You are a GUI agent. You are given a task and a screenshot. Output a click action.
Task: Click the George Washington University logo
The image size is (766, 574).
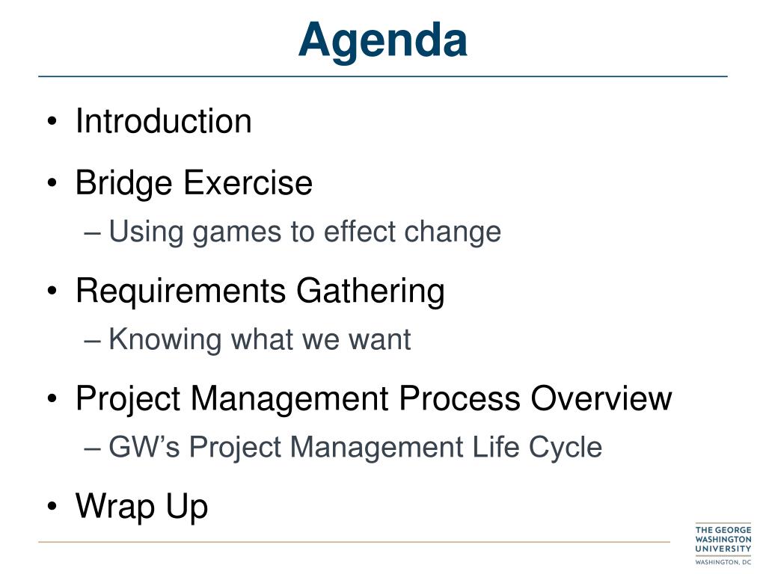tap(723, 544)
